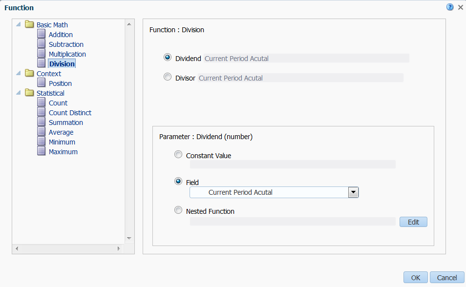Click the Addition function document icon

tap(42, 34)
